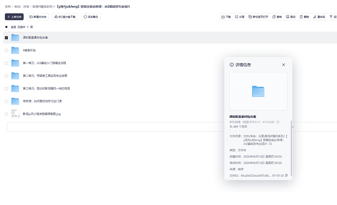Click the 修改时间 2026年06月18日 value
The height and width of the screenshot is (205, 337).
pyautogui.click(x=262, y=163)
